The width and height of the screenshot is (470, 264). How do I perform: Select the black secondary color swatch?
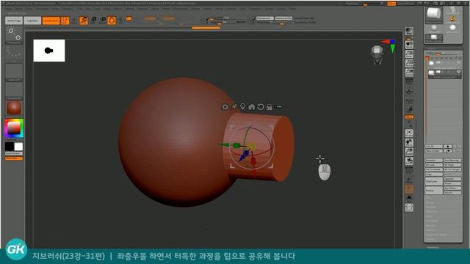10,147
